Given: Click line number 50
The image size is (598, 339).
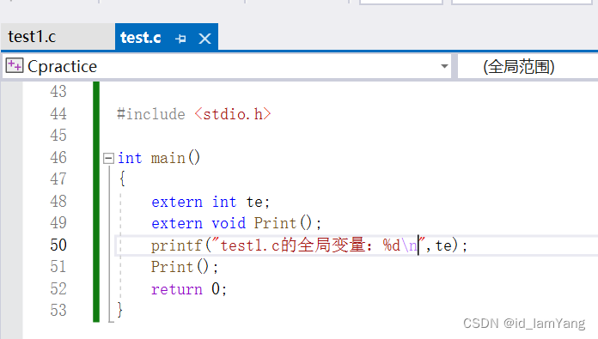Looking at the screenshot, I should coord(58,245).
